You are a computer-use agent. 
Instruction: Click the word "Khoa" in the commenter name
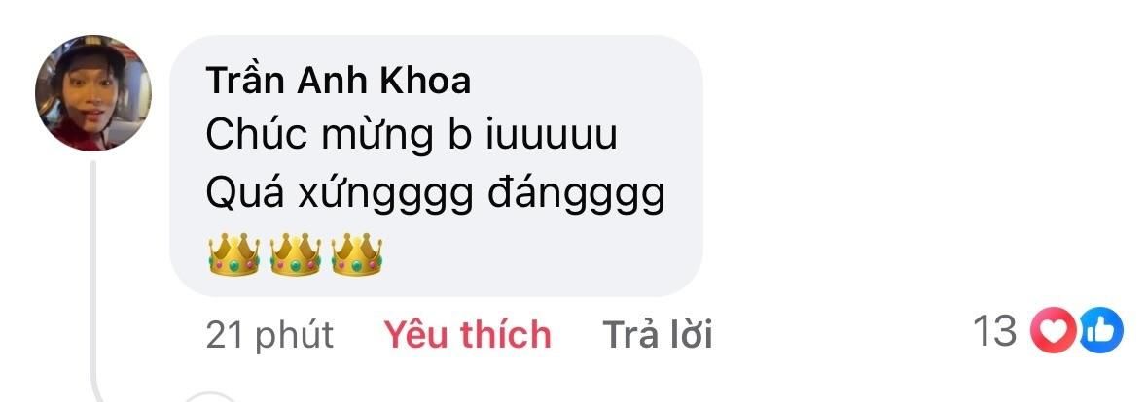[425, 81]
